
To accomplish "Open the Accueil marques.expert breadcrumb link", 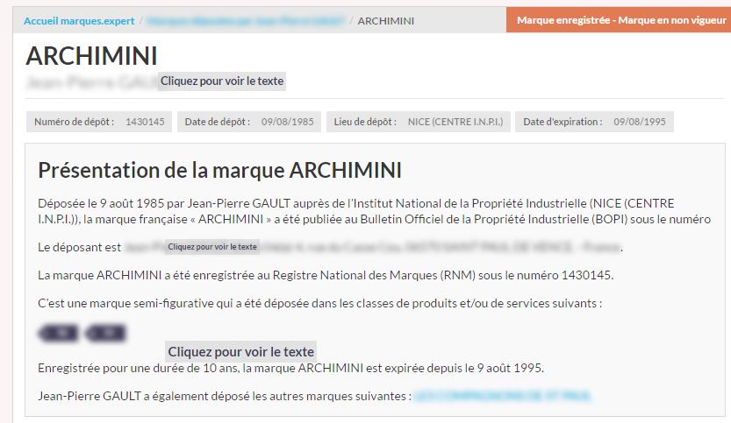I will coord(79,21).
